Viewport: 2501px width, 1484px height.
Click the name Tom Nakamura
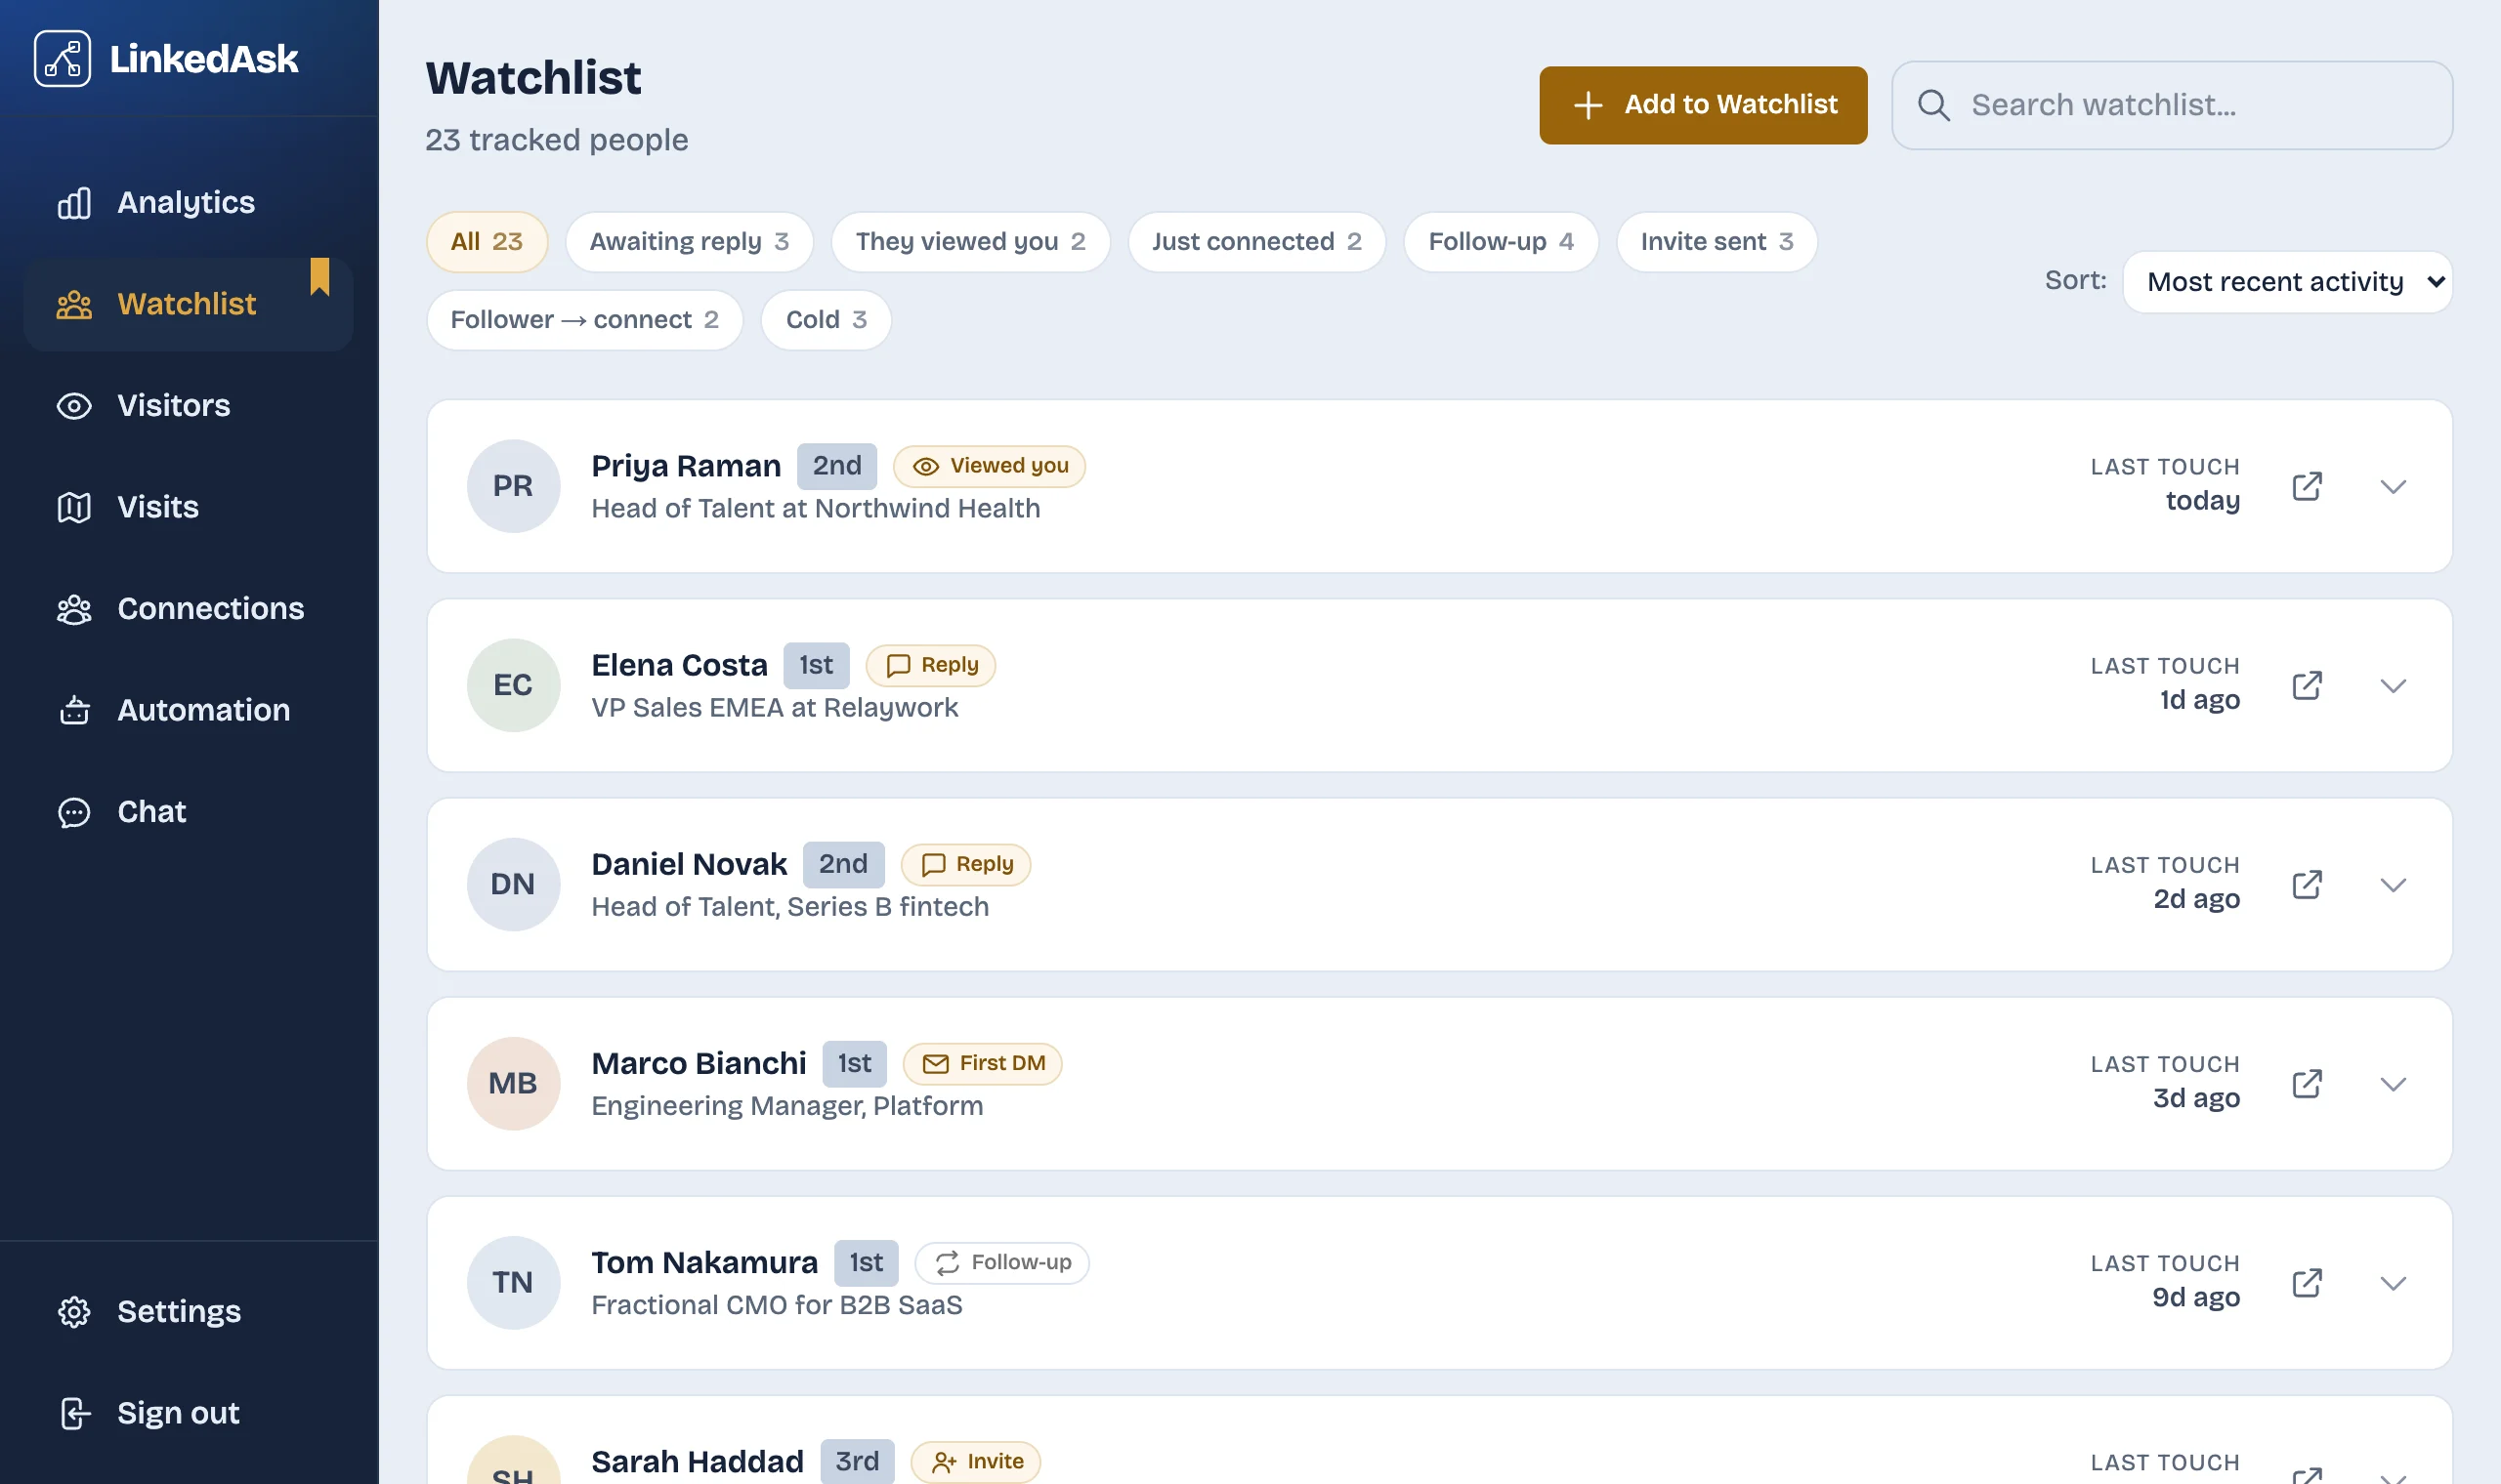(704, 1262)
